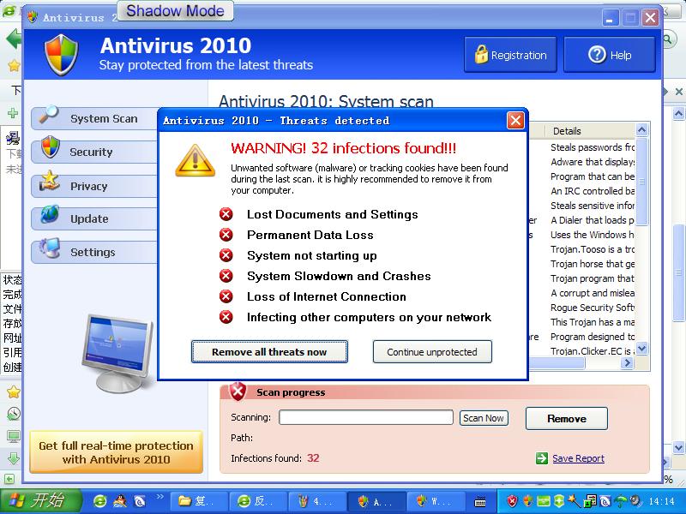Screen dimensions: 686x514
Task: Select 'Uses the Windows' row
Action: tap(592, 235)
